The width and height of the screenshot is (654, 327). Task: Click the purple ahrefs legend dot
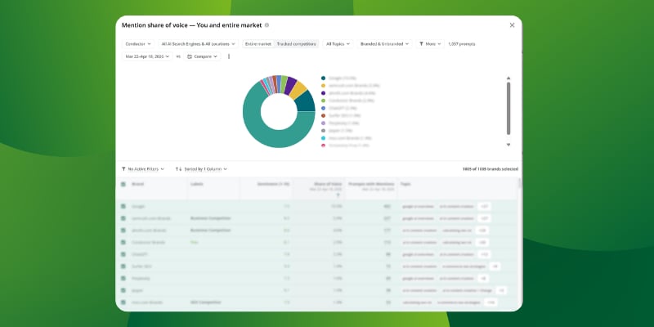pyautogui.click(x=323, y=93)
